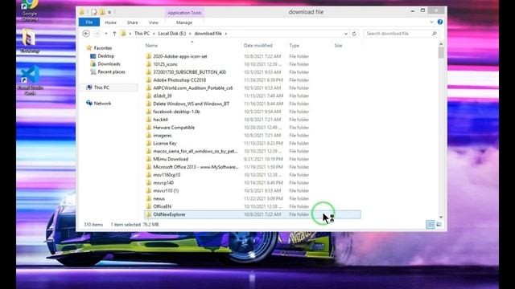Open Customize Quick Access Toolbar dropdown
The height and width of the screenshot is (289, 515).
pyautogui.click(x=109, y=13)
